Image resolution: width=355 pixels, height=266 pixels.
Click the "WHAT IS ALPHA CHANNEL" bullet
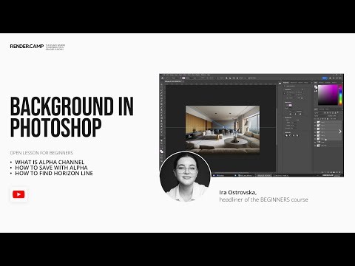50,162
